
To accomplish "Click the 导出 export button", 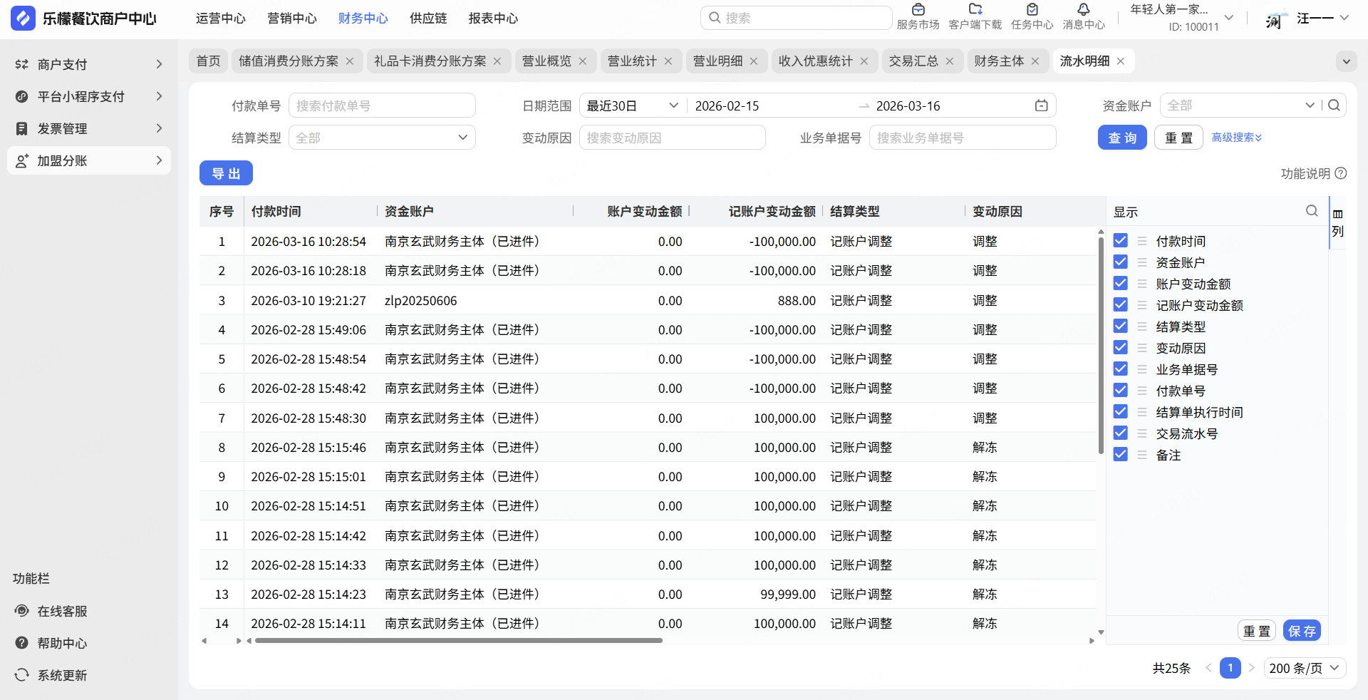I will pos(226,173).
